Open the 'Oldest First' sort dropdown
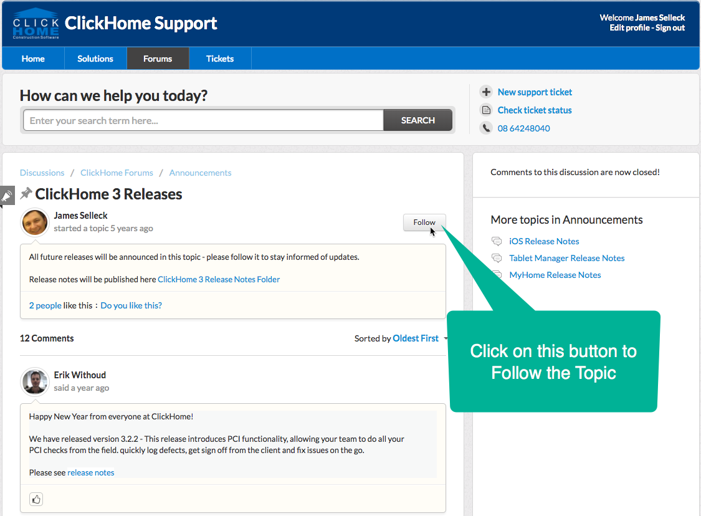Viewport: 701px width, 516px height. (416, 338)
